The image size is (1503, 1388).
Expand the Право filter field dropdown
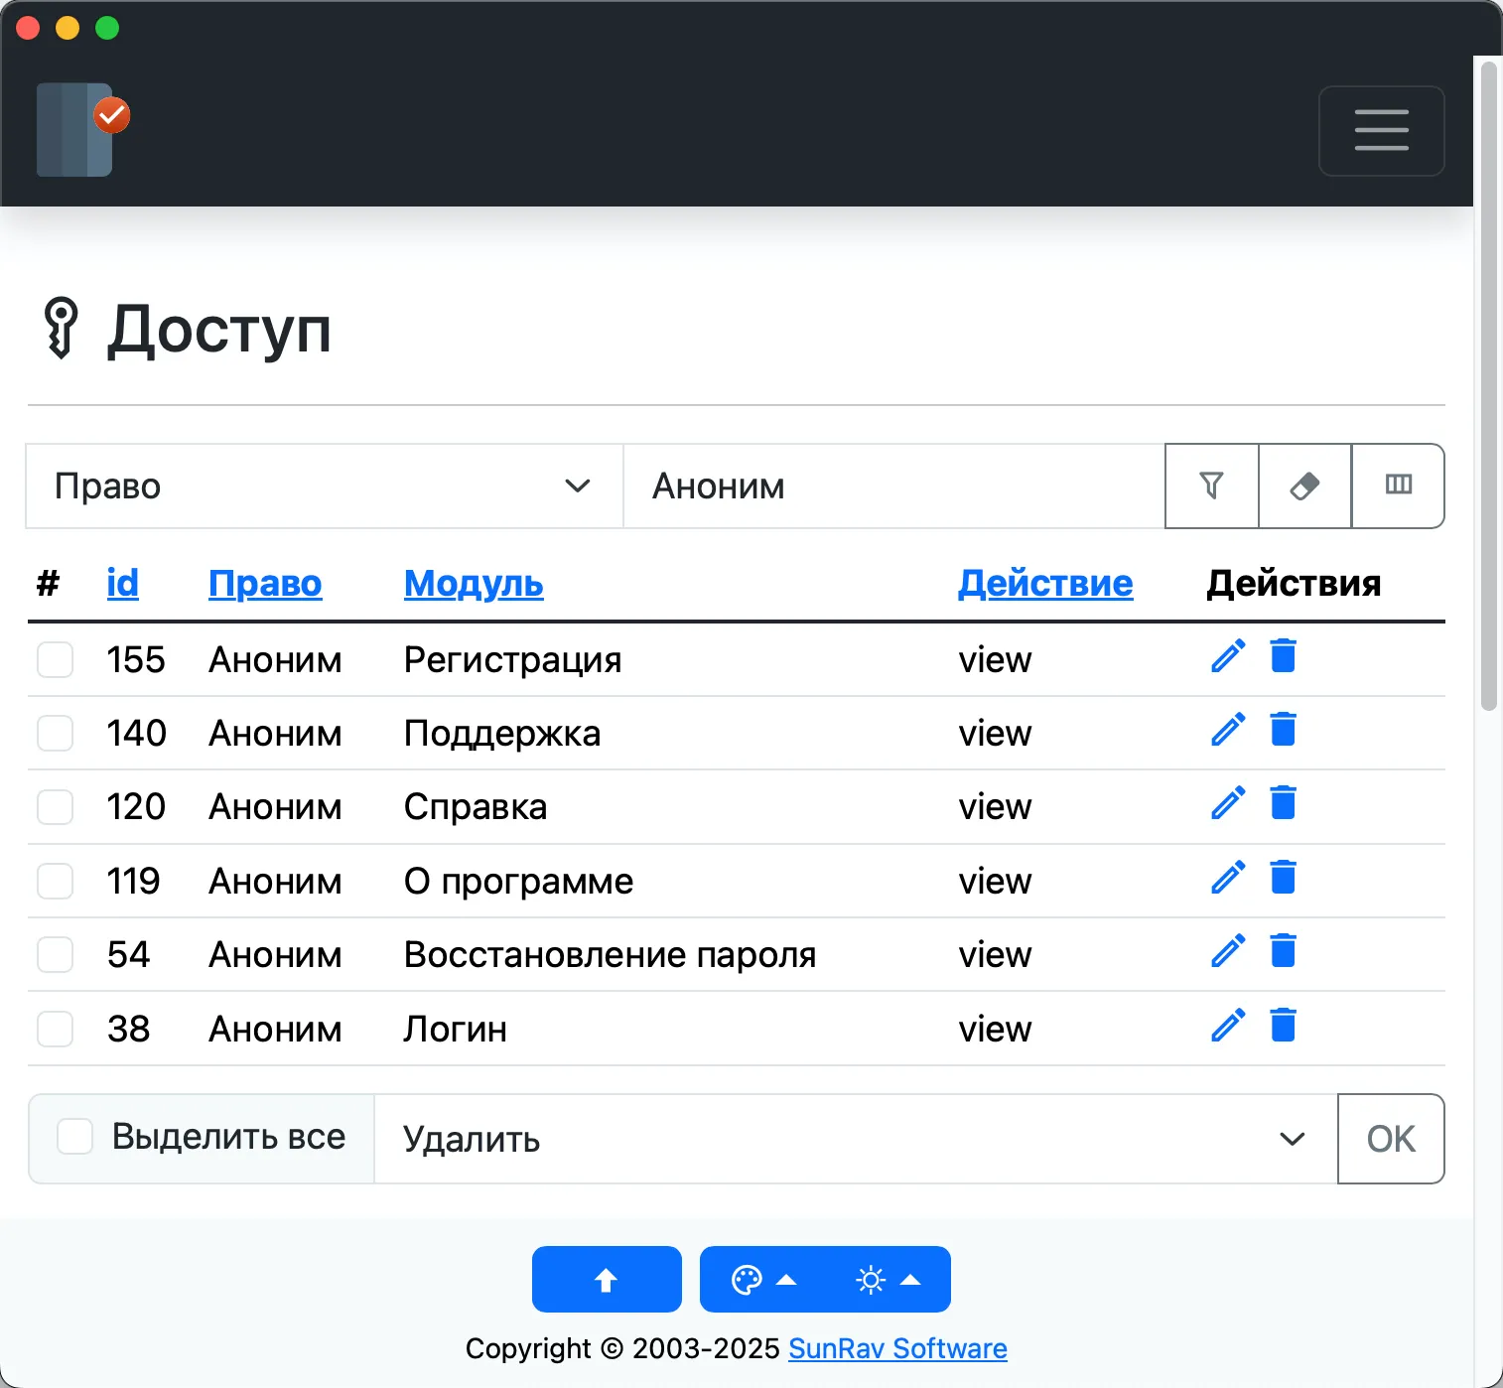(x=324, y=486)
